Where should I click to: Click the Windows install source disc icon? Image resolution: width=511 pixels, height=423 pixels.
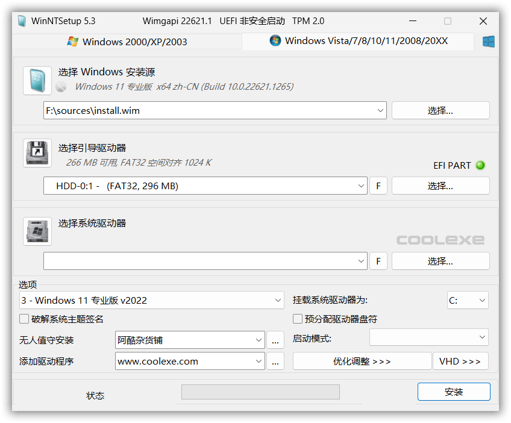(x=37, y=80)
